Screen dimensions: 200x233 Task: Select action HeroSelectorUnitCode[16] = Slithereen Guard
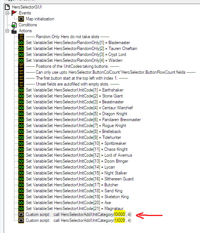click(80, 179)
